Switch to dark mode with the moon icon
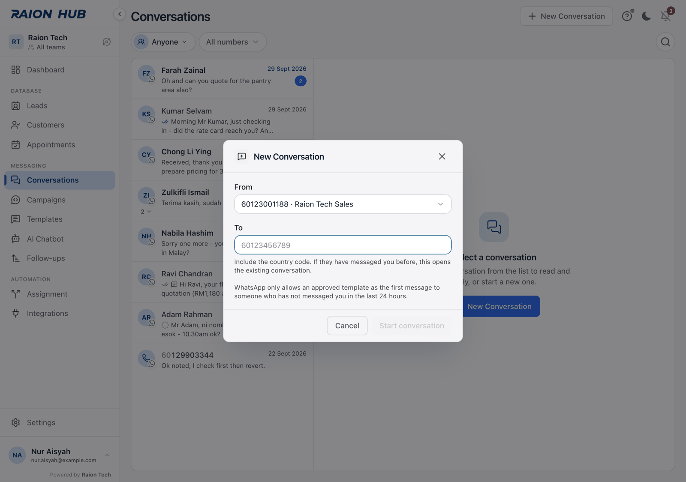The height and width of the screenshot is (482, 686). click(646, 16)
